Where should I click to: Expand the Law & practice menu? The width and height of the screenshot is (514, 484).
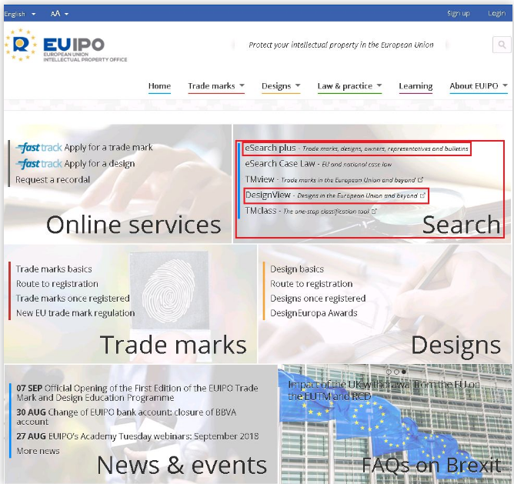click(x=349, y=86)
